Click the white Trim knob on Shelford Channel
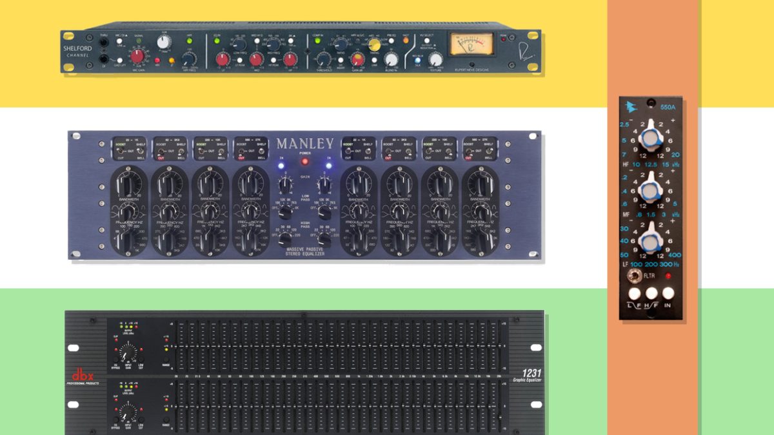 coord(164,42)
